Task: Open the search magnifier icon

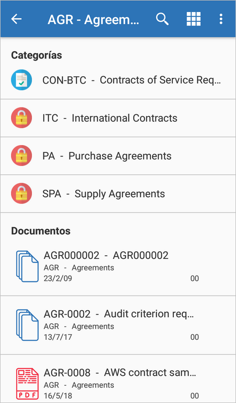Action: (x=162, y=19)
